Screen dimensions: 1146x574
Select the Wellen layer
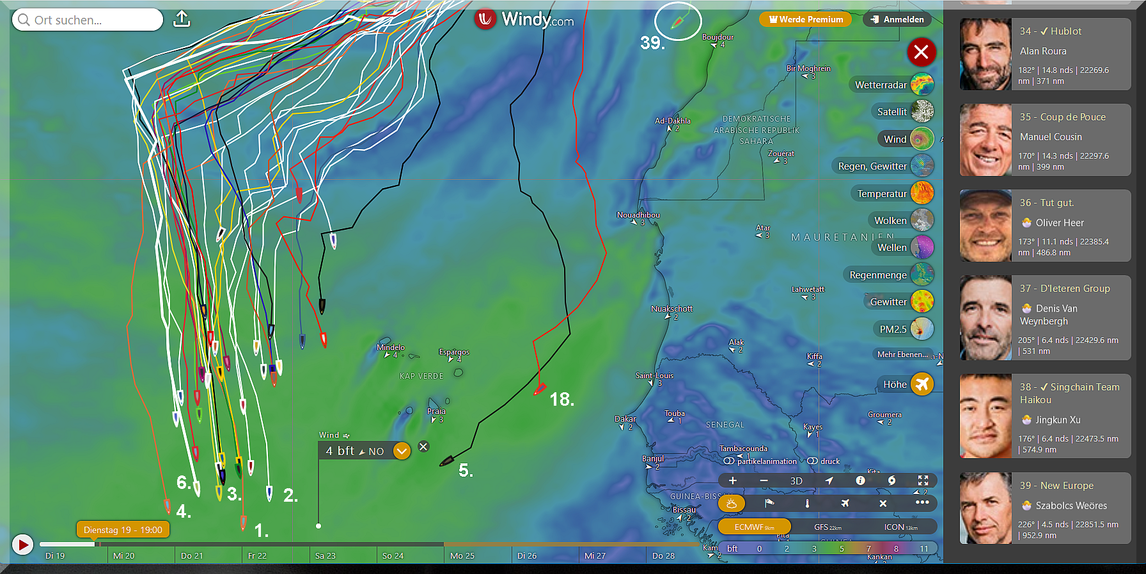tap(891, 248)
